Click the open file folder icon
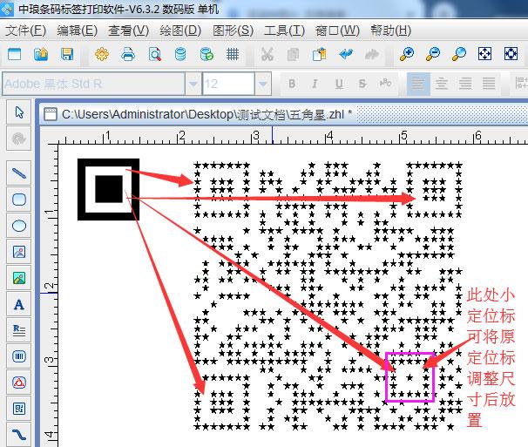Image resolution: width=528 pixels, height=447 pixels. (x=41, y=54)
